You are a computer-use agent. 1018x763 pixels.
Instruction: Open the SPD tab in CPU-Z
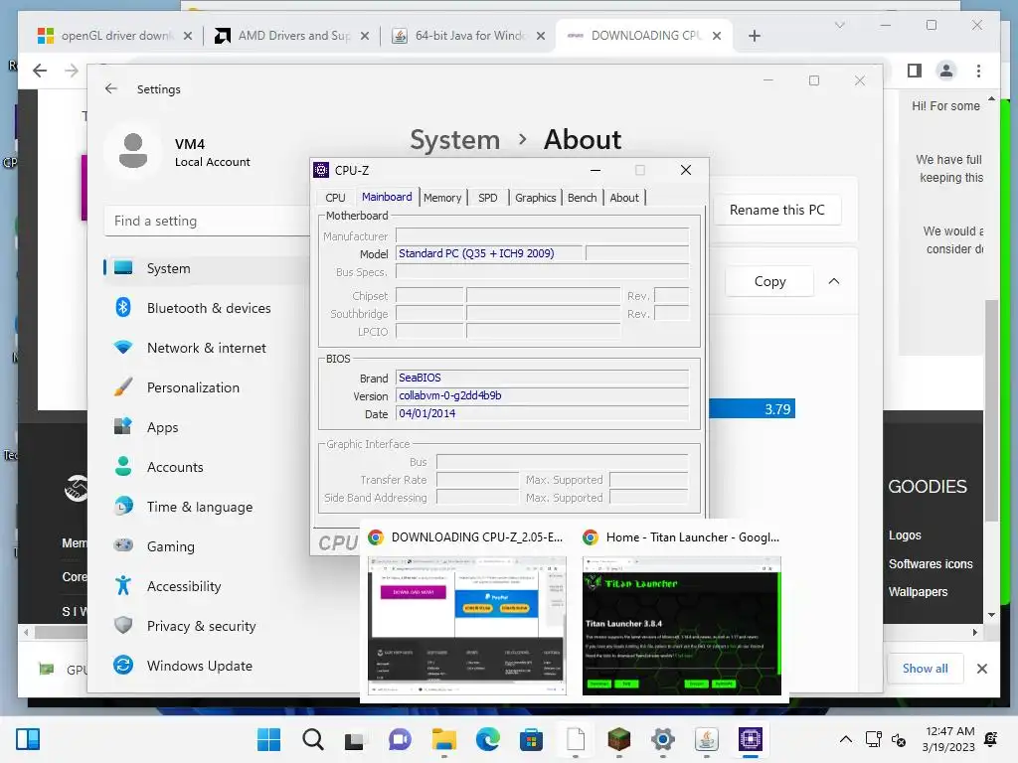point(487,198)
